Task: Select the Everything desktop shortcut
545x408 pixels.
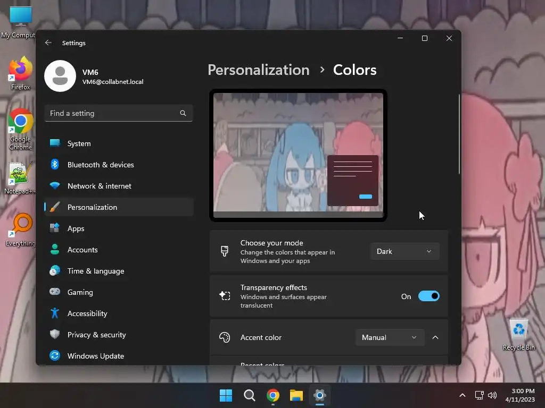Action: [21, 230]
